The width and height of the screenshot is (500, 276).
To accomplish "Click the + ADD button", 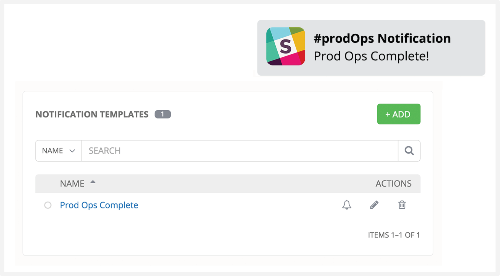I will [399, 114].
